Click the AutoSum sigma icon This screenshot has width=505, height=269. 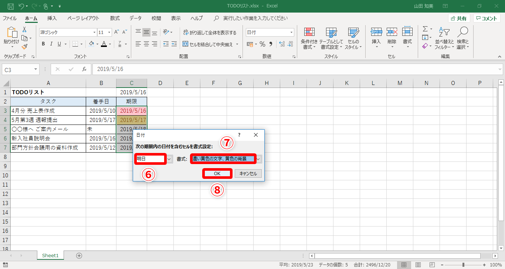[x=425, y=29]
